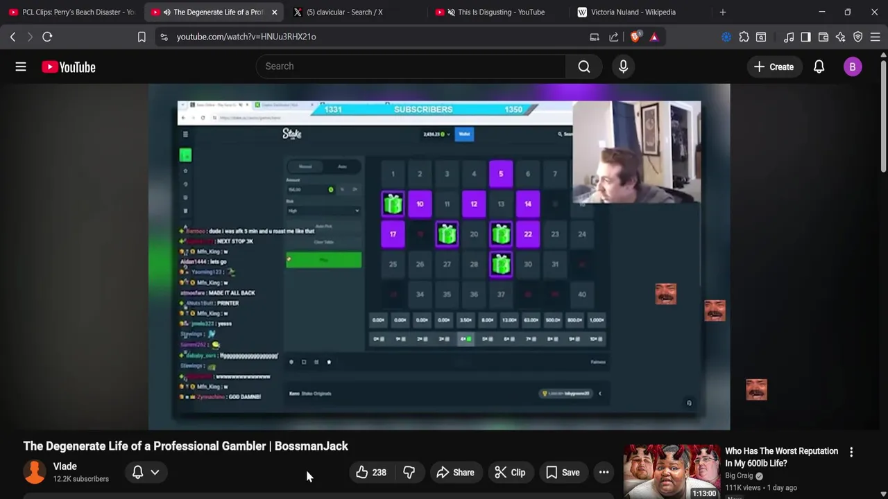Install or cast page icon in address bar
The image size is (888, 499).
coord(595,37)
